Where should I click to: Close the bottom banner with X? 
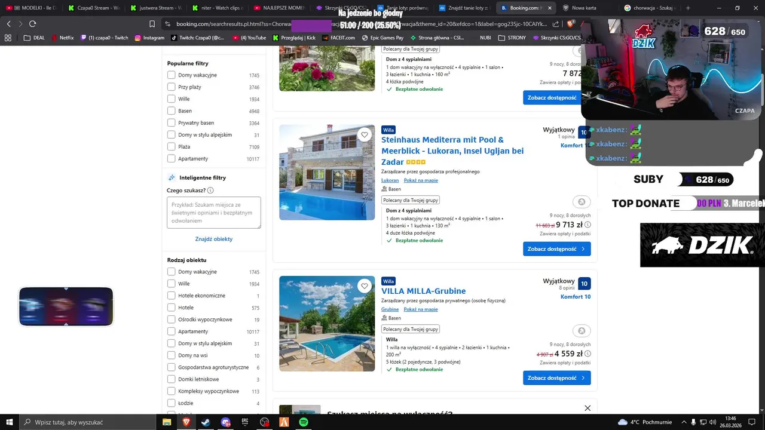[x=587, y=408]
